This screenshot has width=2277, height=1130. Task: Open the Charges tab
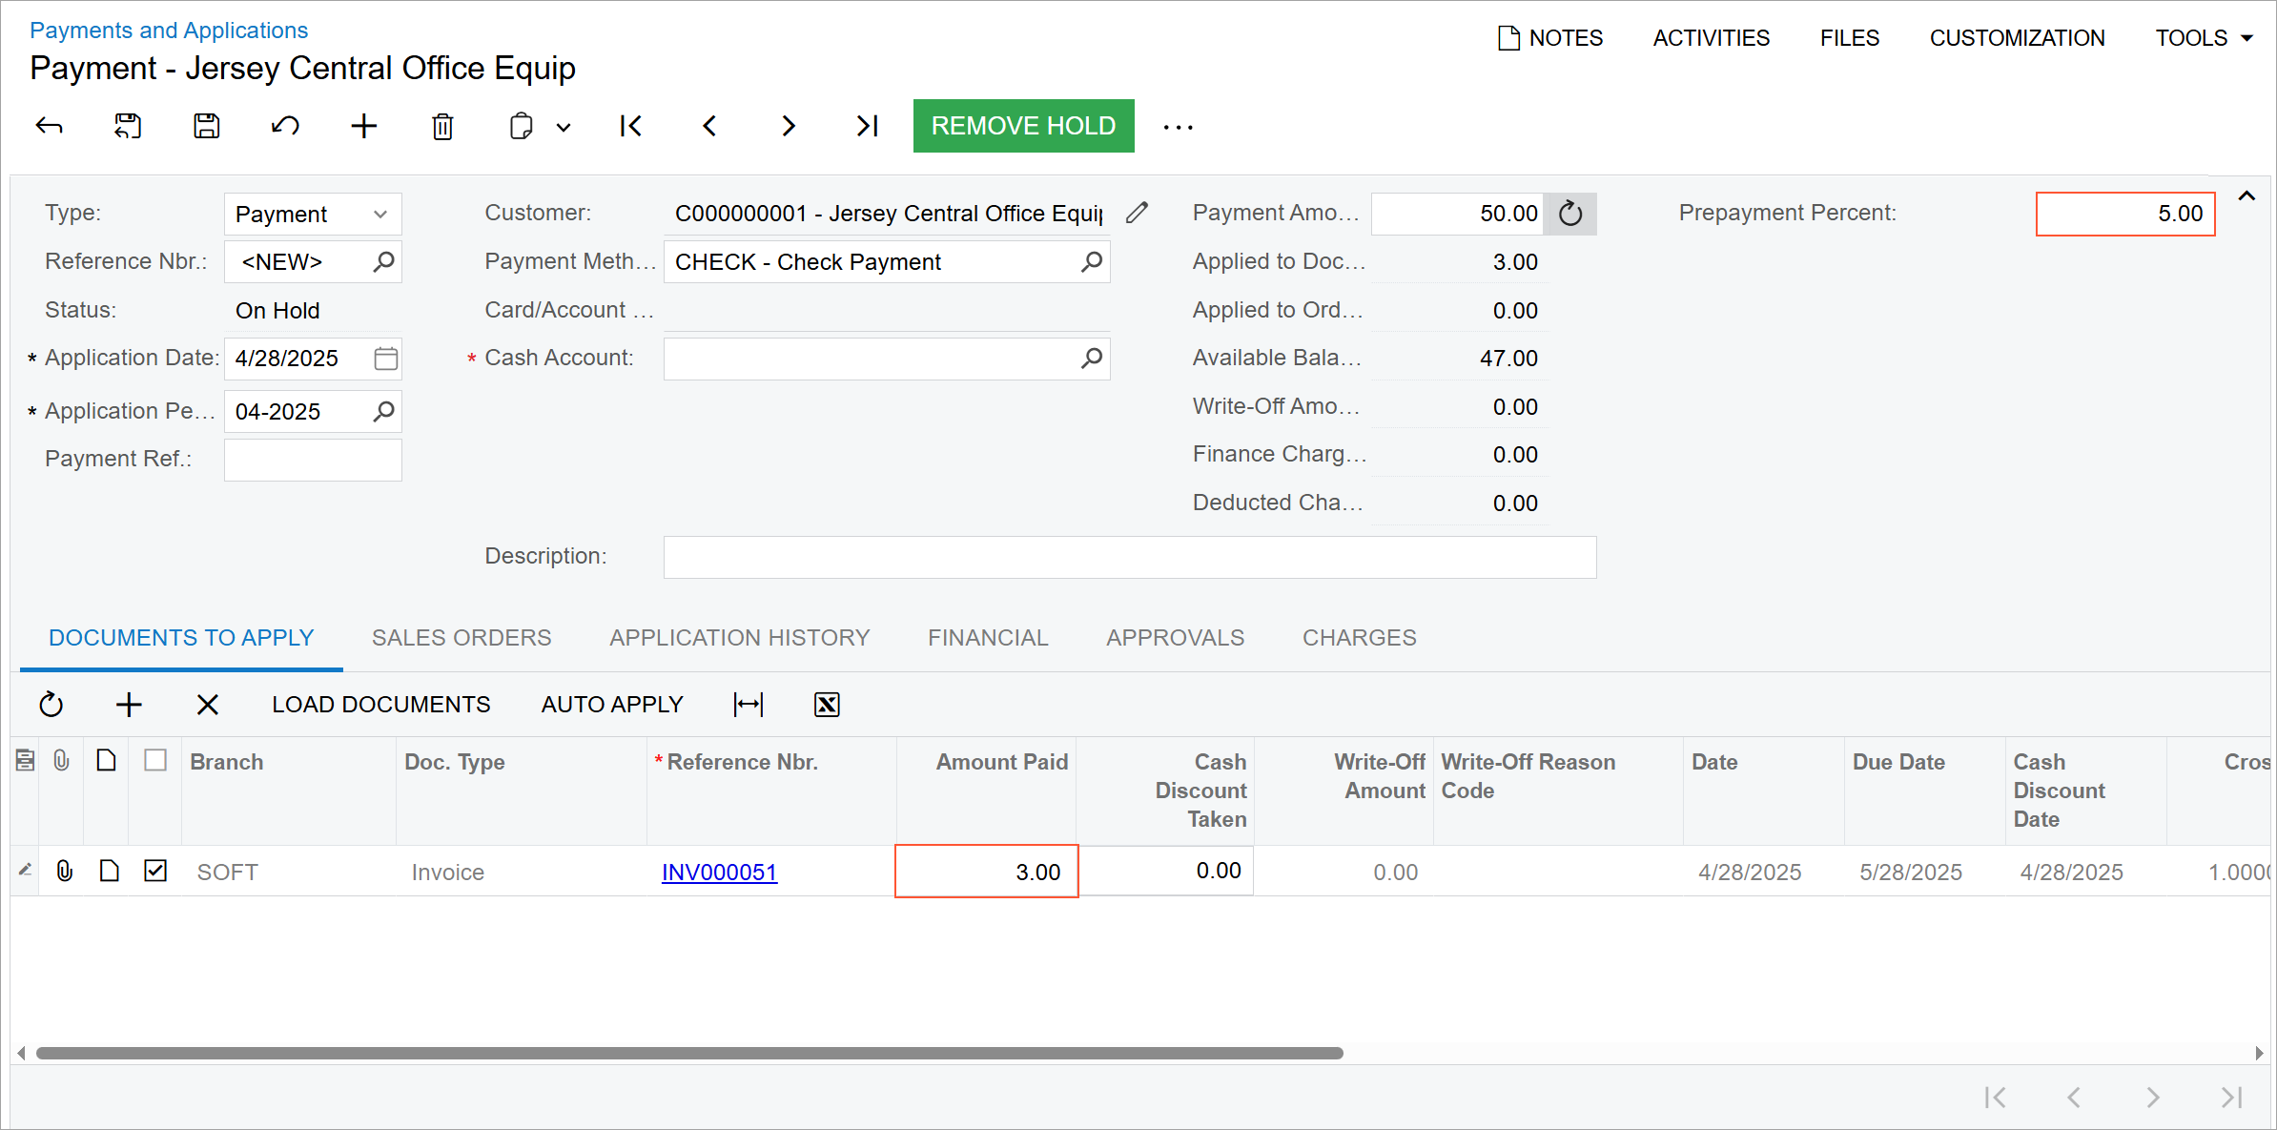pyautogui.click(x=1359, y=638)
